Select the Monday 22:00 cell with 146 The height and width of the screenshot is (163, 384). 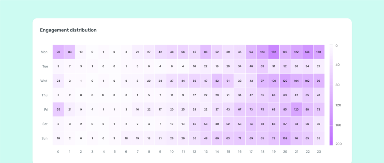307,52
